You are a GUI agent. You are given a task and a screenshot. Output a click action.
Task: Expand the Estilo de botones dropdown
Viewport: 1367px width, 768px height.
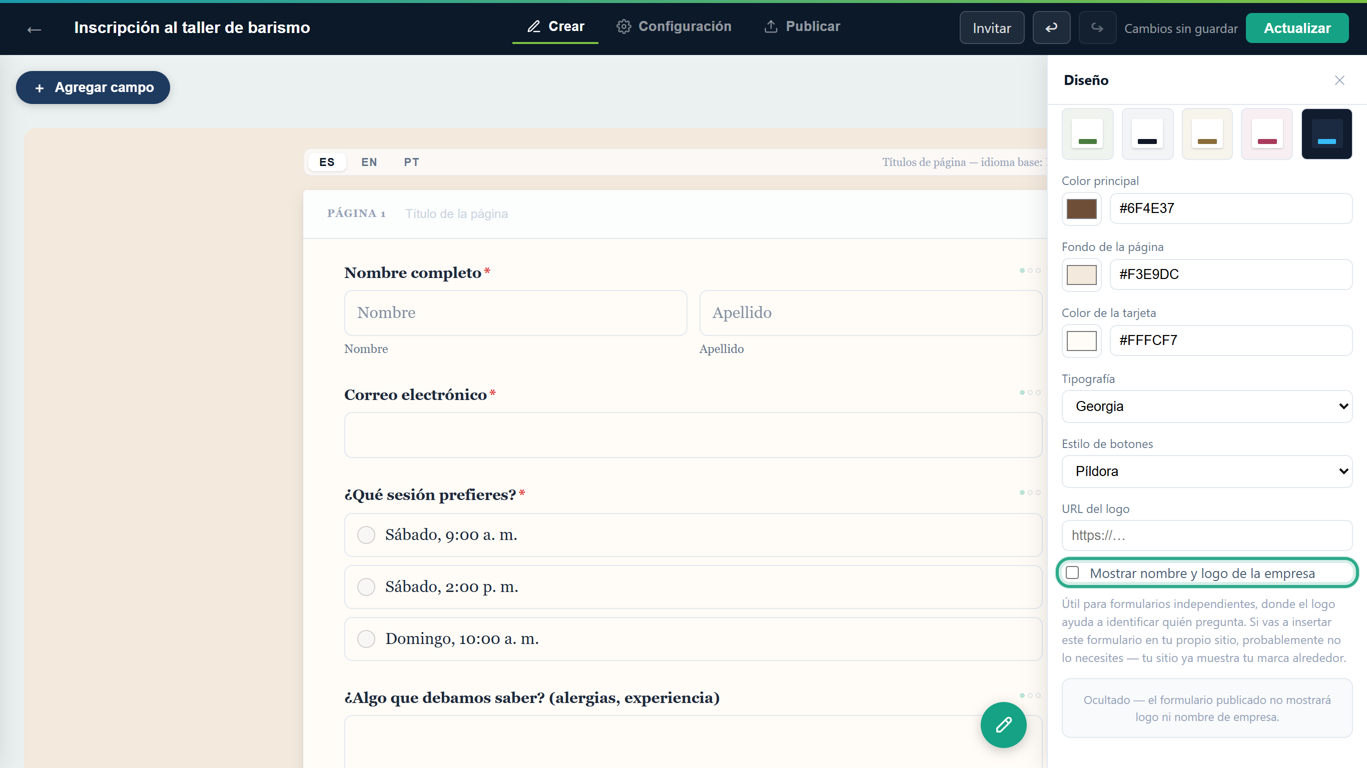point(1207,471)
